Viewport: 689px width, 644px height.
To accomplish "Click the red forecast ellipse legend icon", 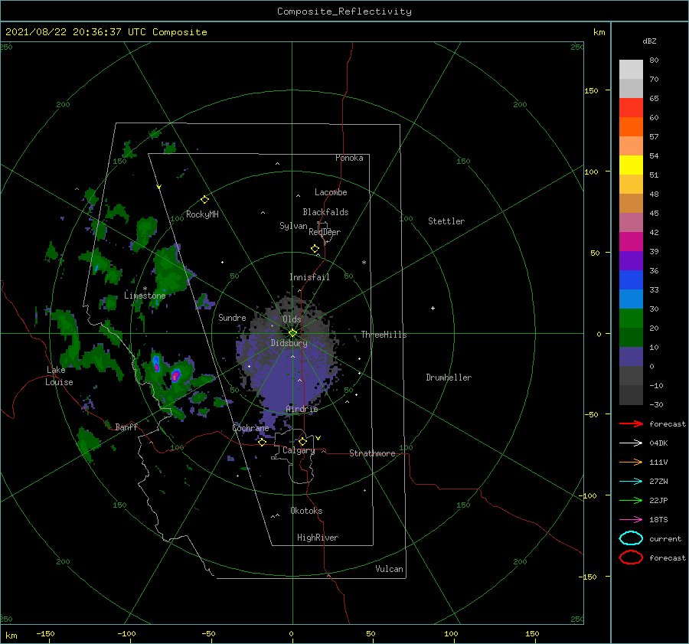I will (631, 557).
